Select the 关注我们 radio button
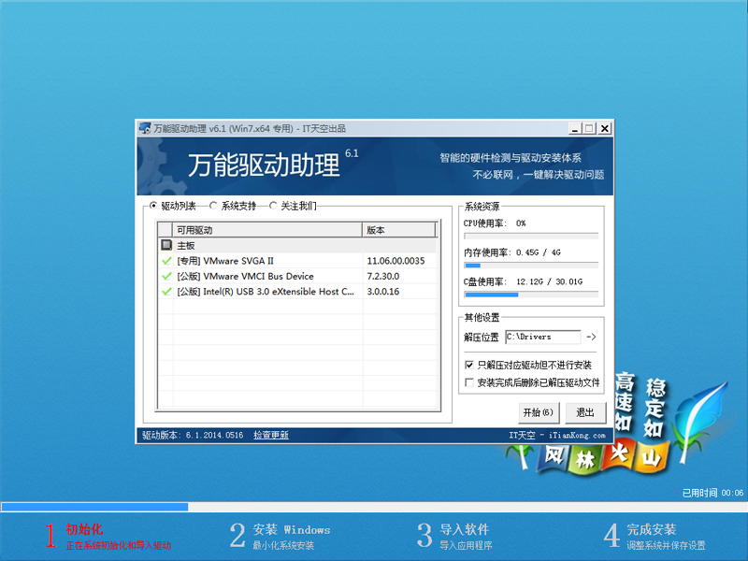The image size is (748, 561). pos(273,206)
